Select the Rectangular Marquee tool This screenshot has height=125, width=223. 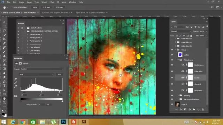tap(4, 26)
